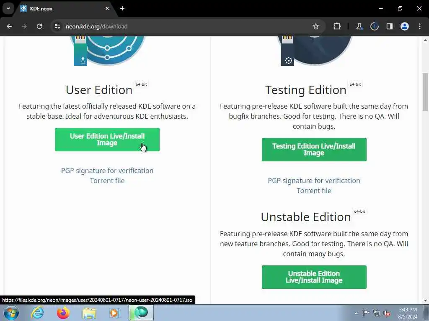Click the scrollbar up arrow
The height and width of the screenshot is (321, 429).
coord(425,40)
